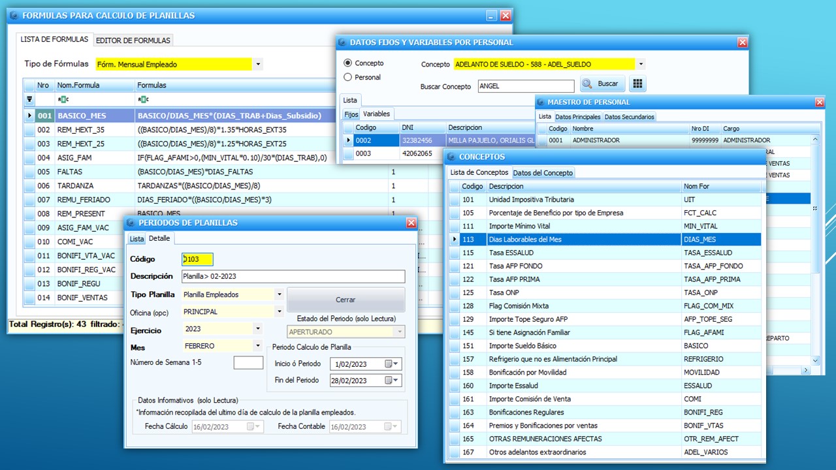
Task: Click the Datos Fijos y Variables title icon
Action: point(342,42)
